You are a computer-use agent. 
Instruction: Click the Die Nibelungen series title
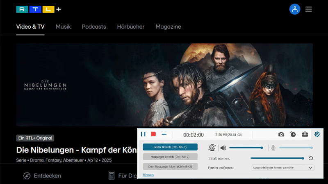(x=76, y=150)
